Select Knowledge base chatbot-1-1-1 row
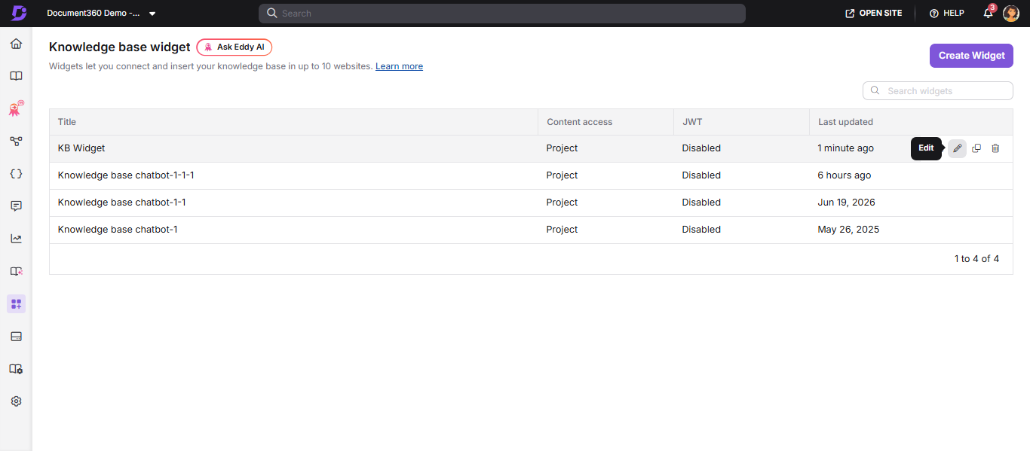 point(531,175)
